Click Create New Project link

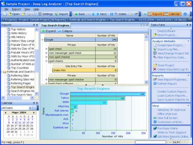click(x=171, y=45)
